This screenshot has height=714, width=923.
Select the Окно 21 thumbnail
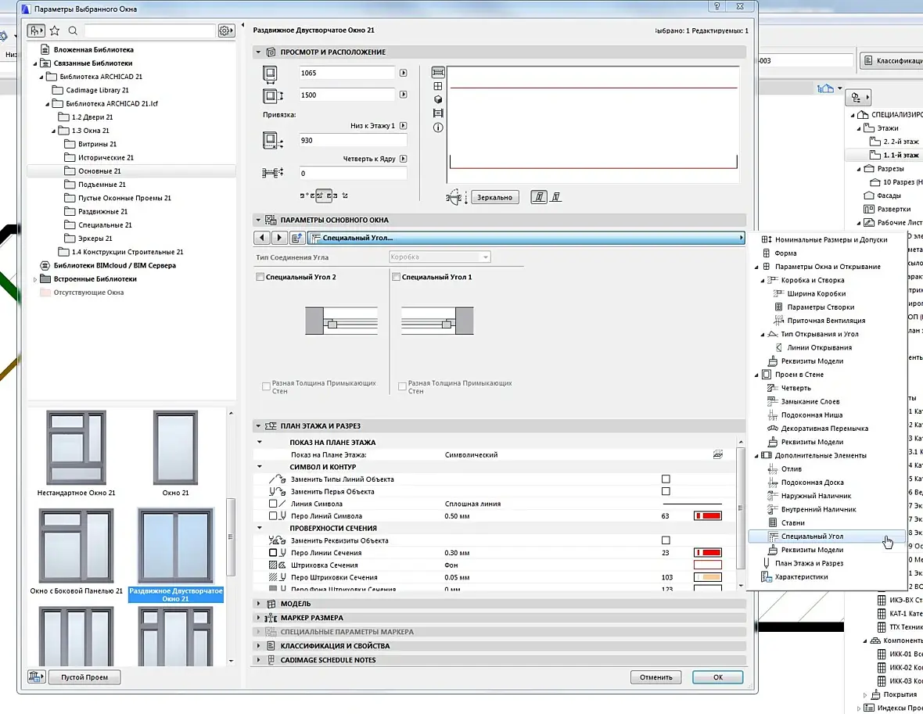(x=175, y=448)
